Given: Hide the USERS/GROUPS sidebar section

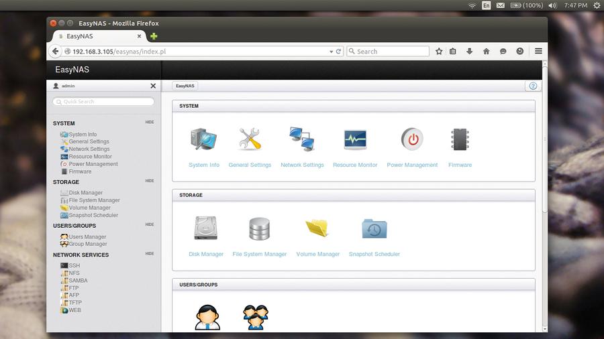Looking at the screenshot, I should [150, 224].
